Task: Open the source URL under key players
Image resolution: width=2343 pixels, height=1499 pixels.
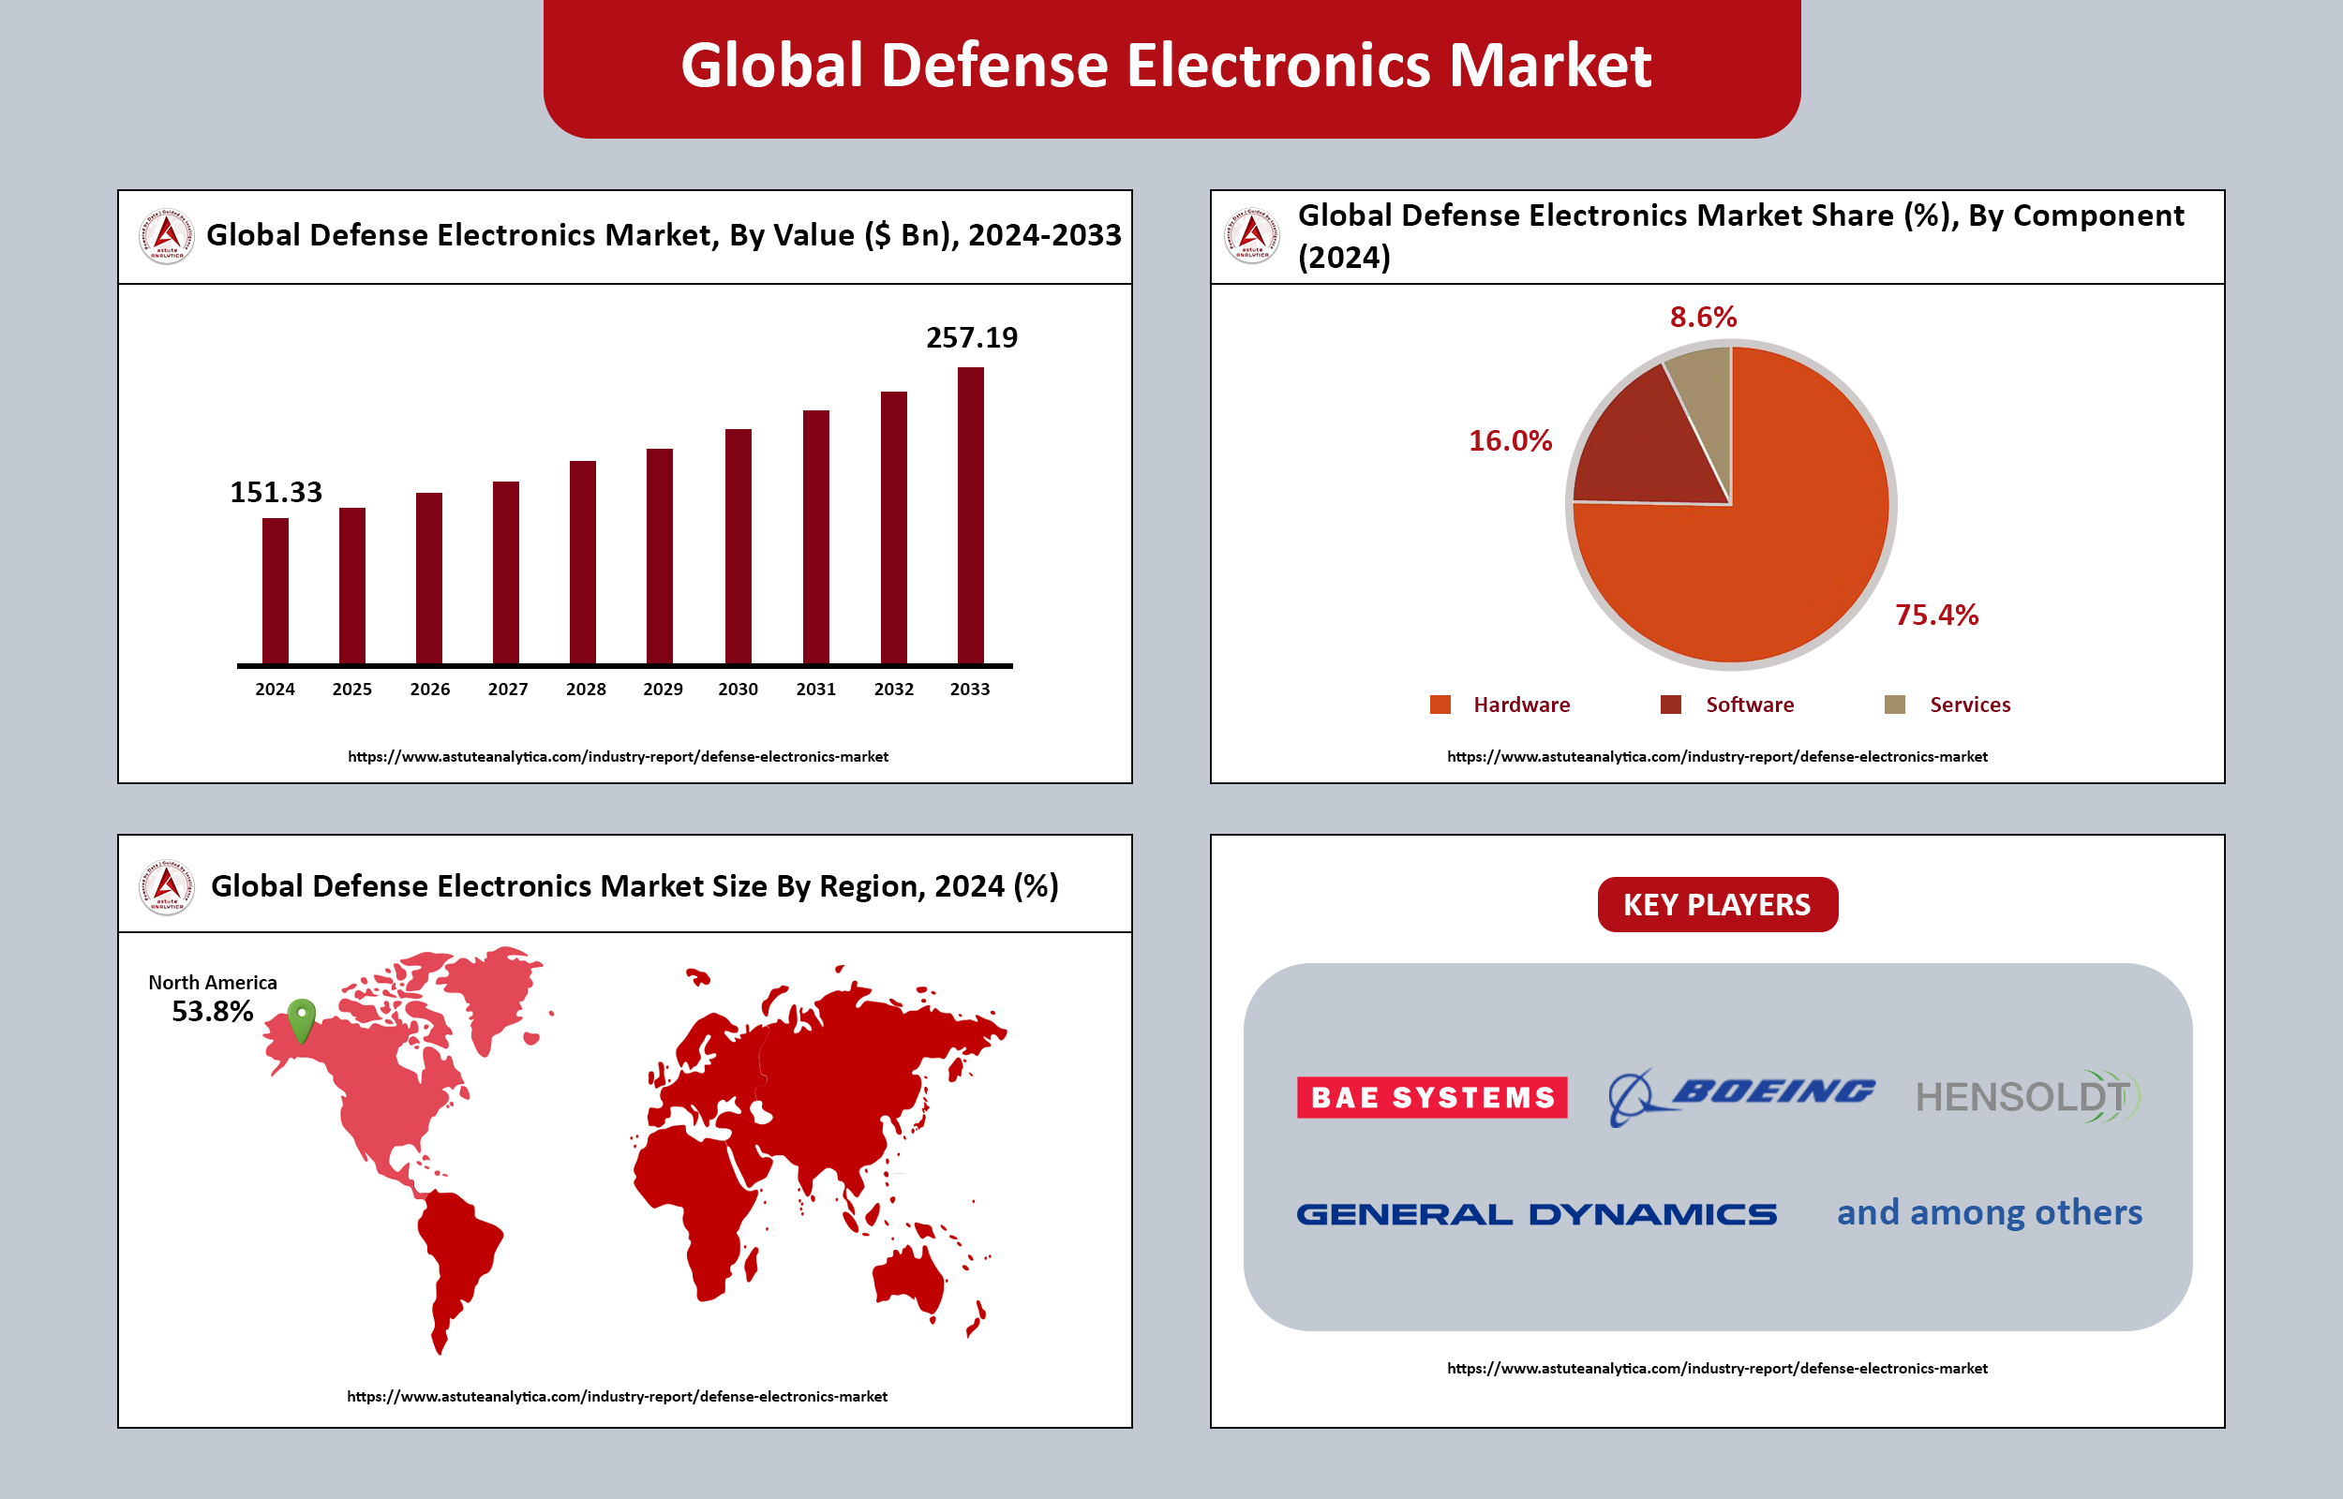Action: [1717, 1368]
